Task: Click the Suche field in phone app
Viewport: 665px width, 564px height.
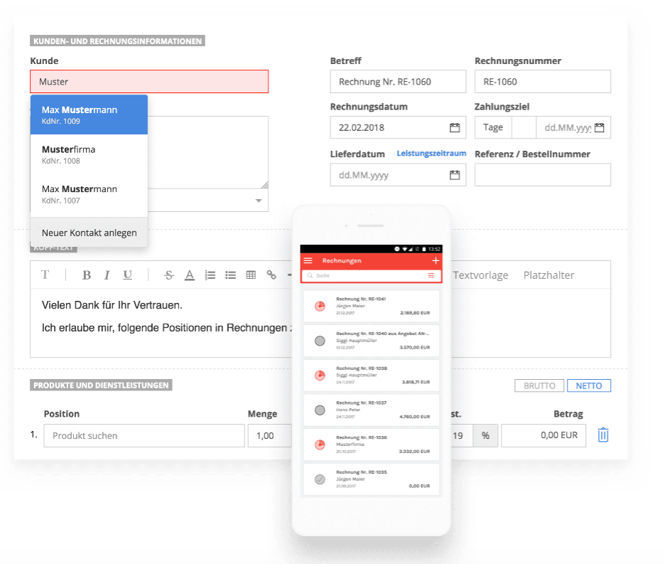Action: (x=371, y=276)
